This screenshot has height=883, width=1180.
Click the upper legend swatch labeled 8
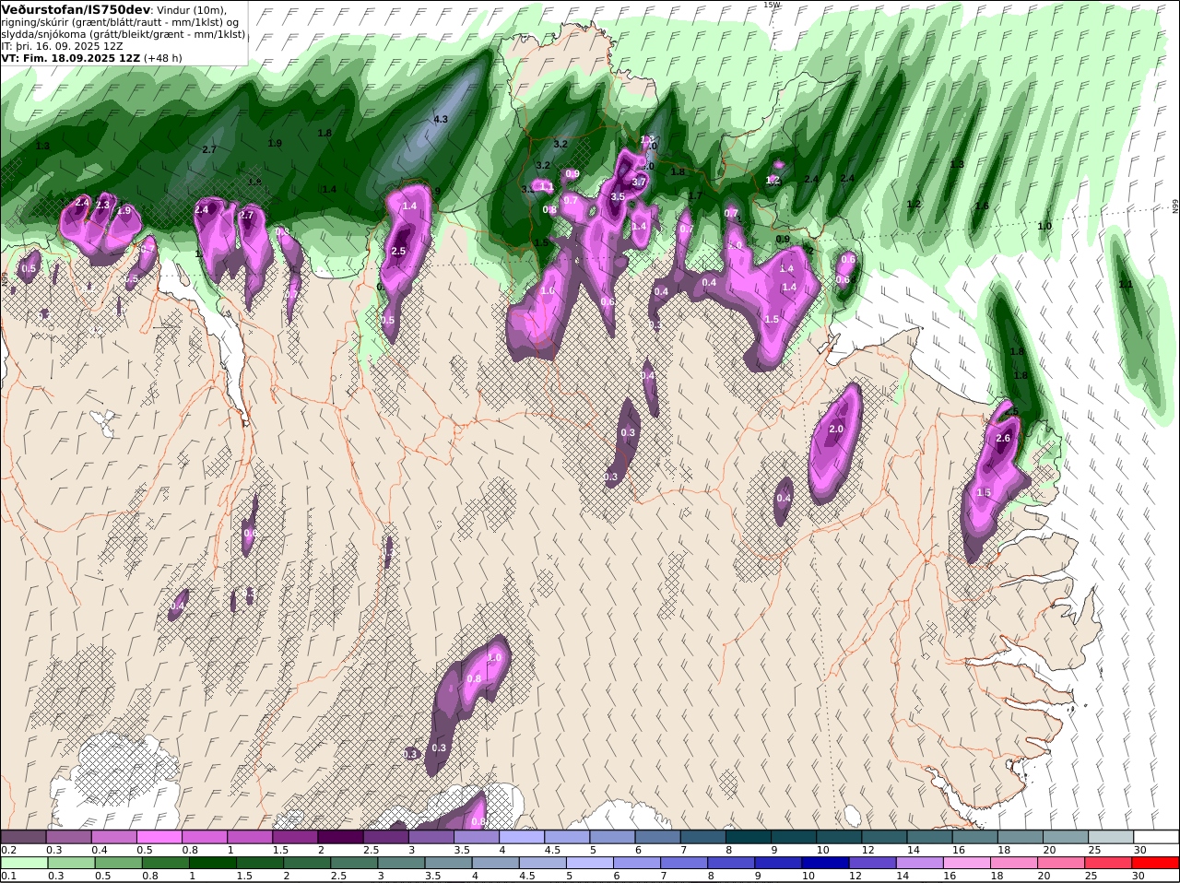[748, 836]
